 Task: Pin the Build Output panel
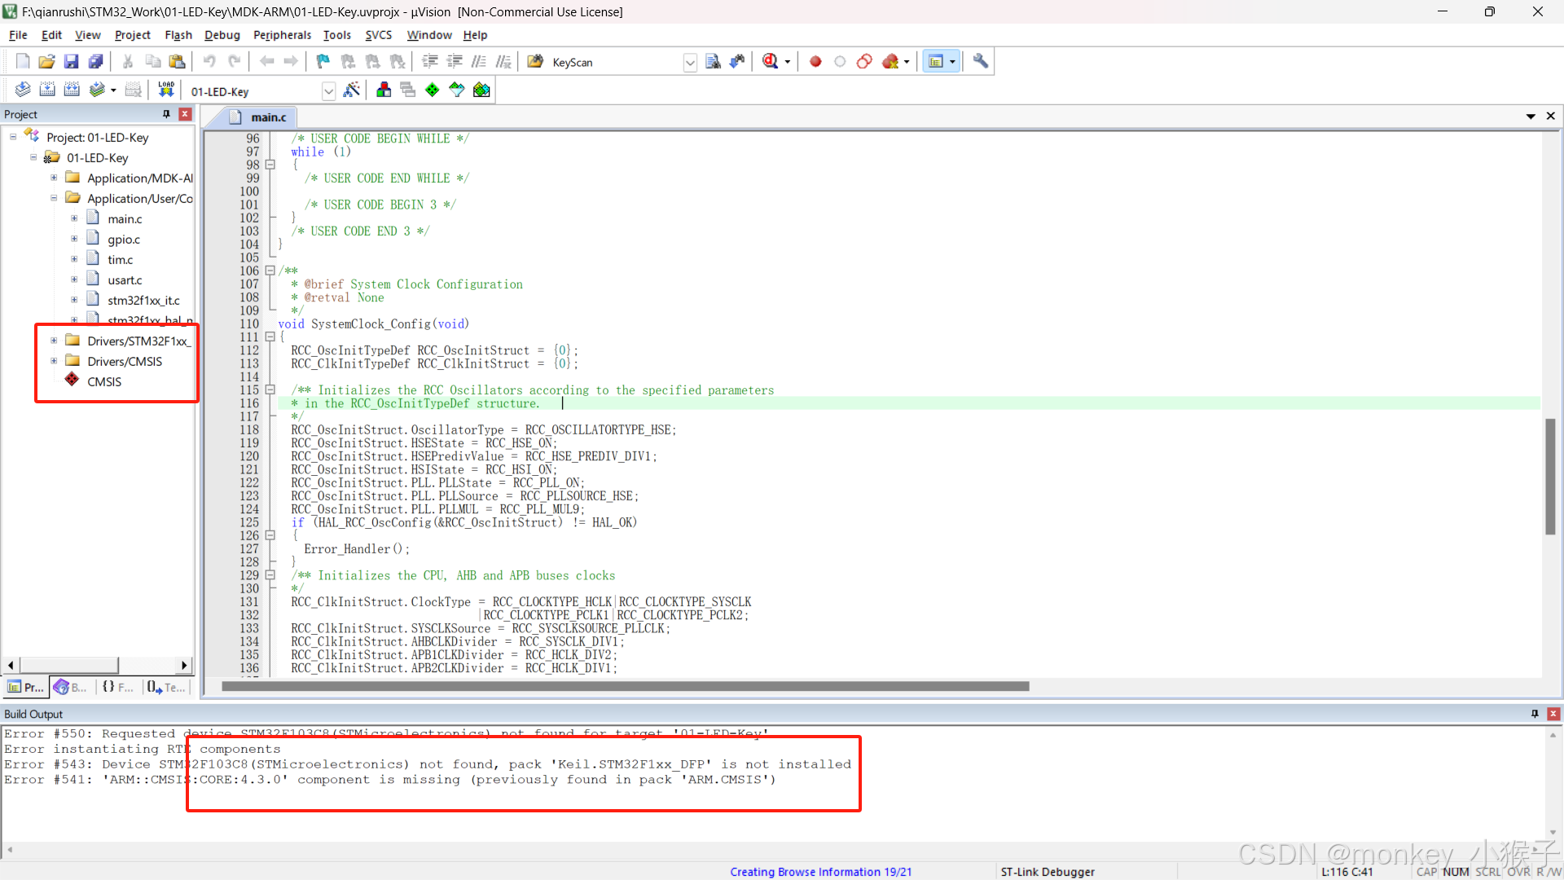pos(1535,714)
